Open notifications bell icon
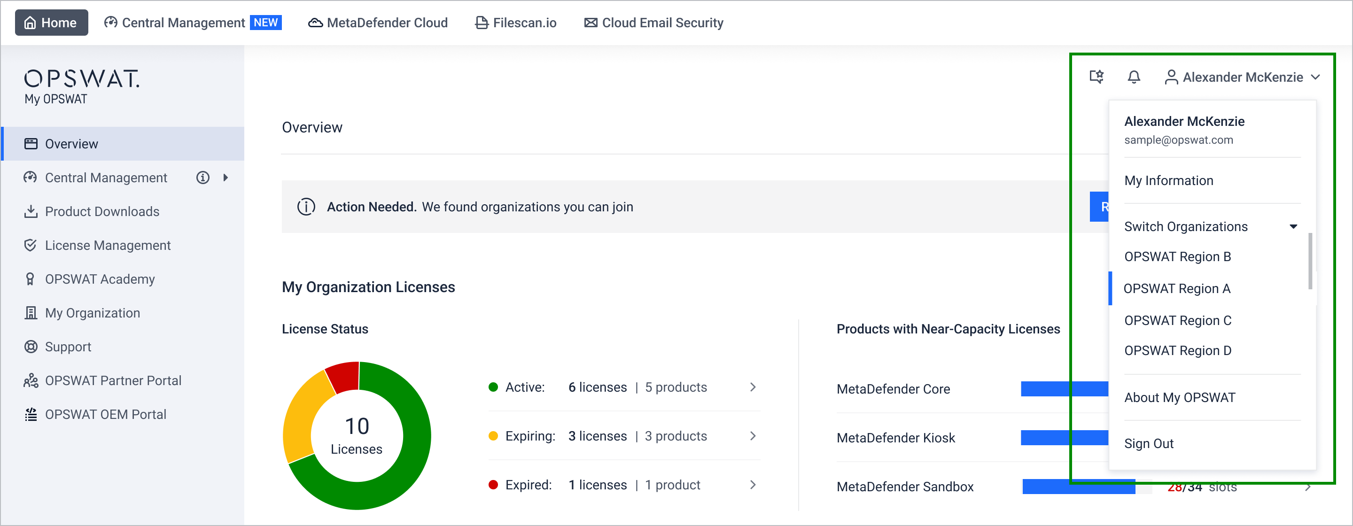The image size is (1353, 526). point(1134,77)
